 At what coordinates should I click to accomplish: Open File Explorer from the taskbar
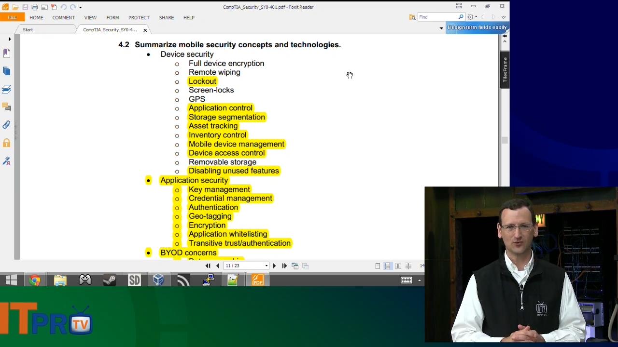pyautogui.click(x=60, y=280)
